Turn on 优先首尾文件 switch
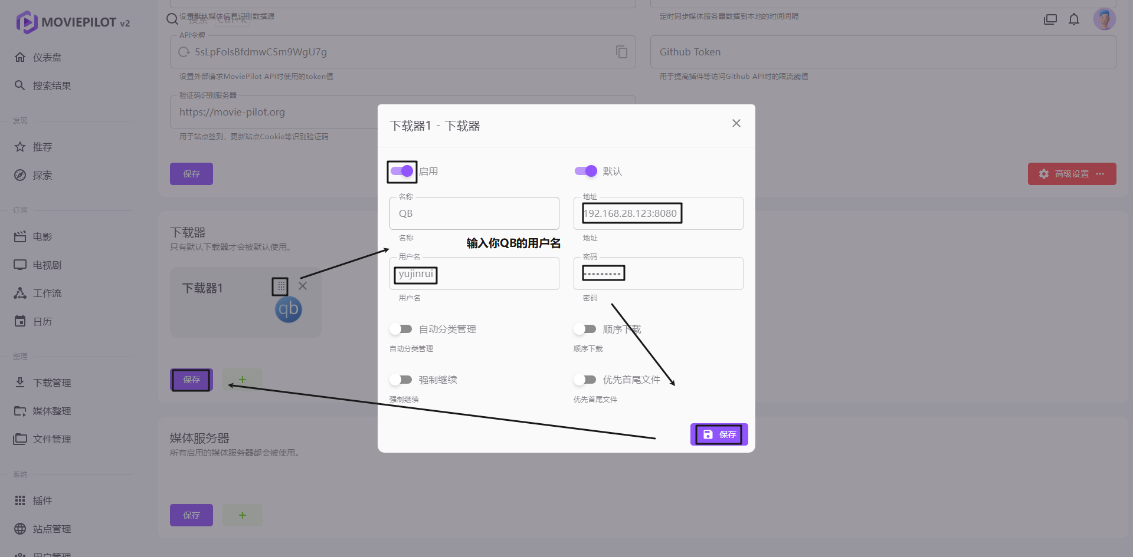The height and width of the screenshot is (557, 1133). coord(585,380)
